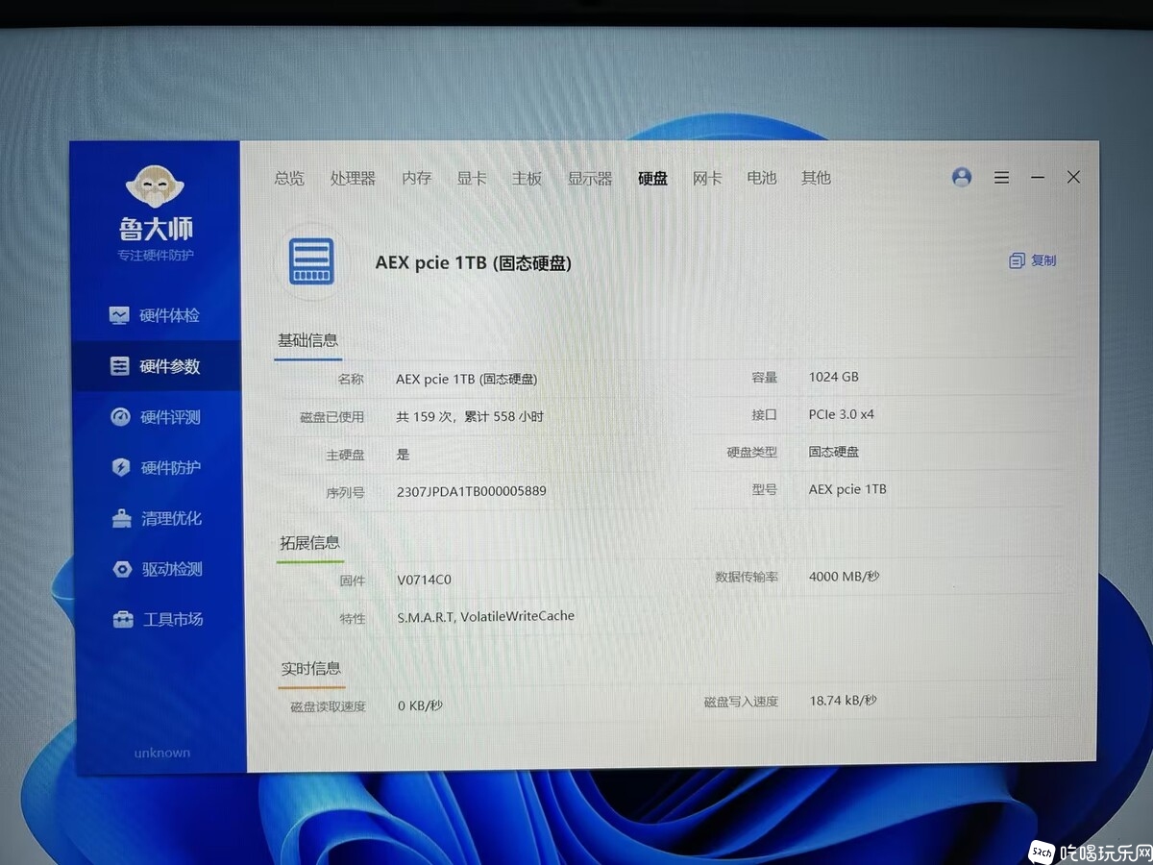
Task: Open 驱动检测 driver check section
Action: click(x=158, y=569)
